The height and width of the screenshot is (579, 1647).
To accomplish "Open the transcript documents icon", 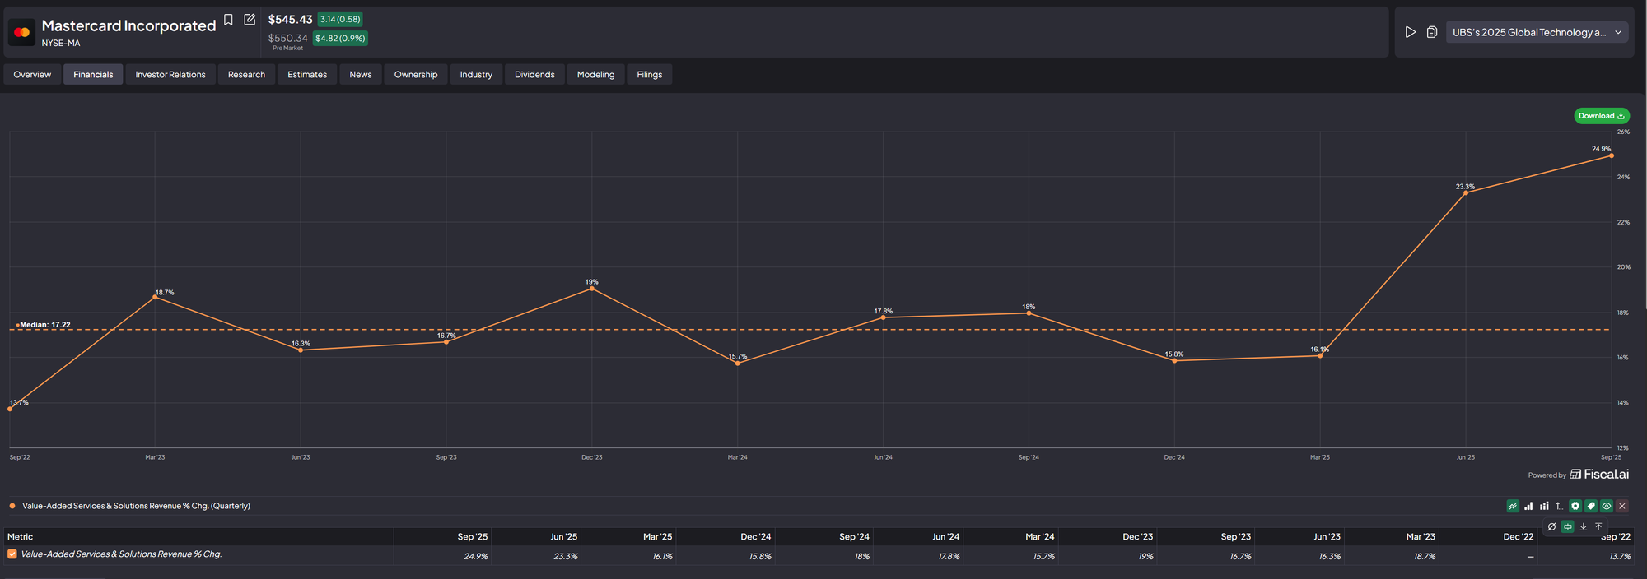I will pos(1432,32).
